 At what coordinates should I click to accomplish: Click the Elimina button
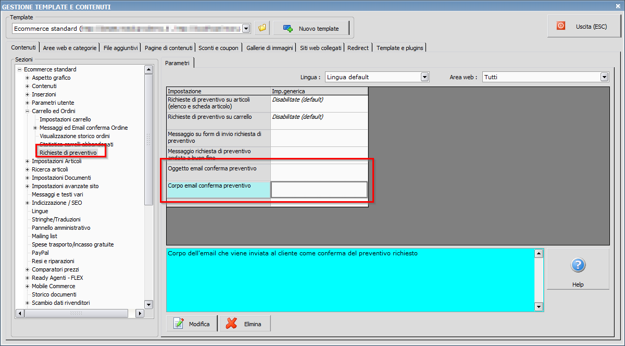[x=245, y=324]
